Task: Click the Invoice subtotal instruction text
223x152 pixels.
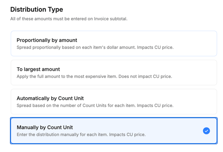Action: click(x=69, y=19)
